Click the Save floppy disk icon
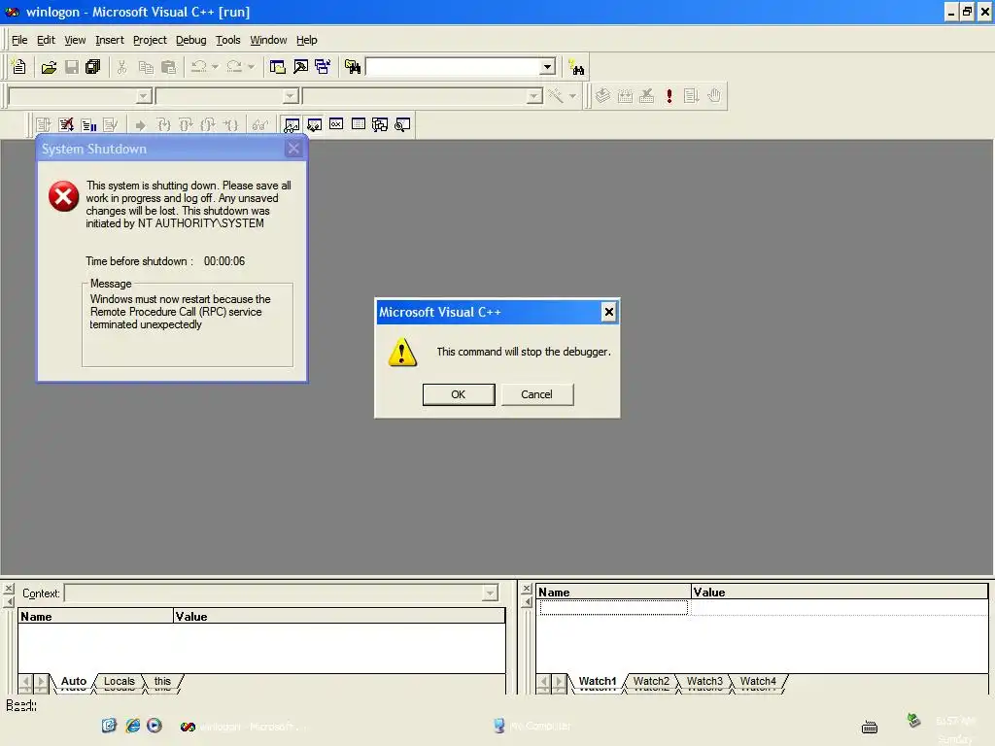Screen dimensions: 995x746 point(72,67)
